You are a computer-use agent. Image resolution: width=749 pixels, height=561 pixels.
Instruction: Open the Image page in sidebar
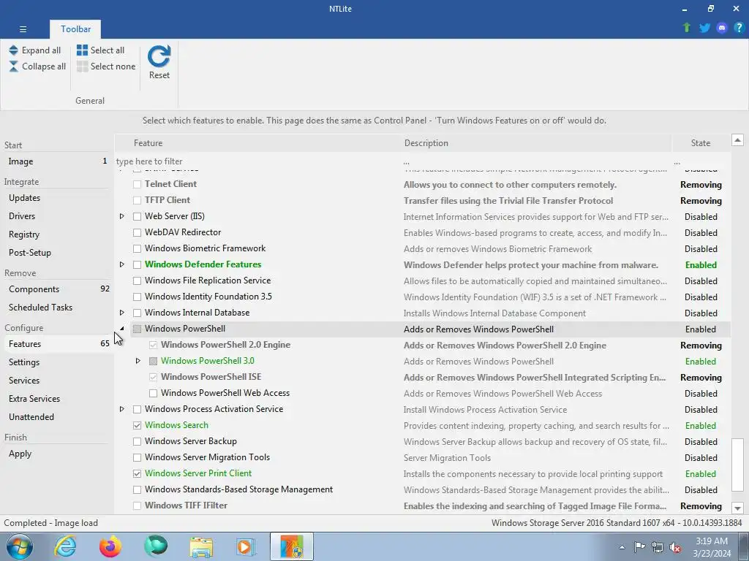(x=57, y=161)
